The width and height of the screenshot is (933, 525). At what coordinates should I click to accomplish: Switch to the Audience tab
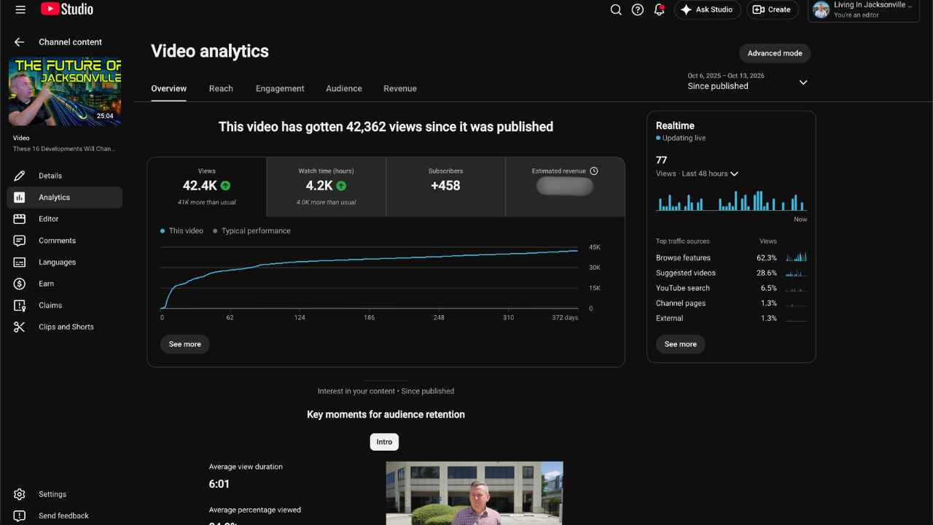click(344, 88)
